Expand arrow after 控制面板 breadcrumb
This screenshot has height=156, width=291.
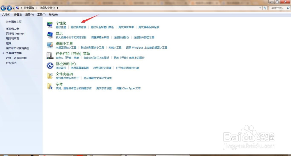tap(37, 8)
